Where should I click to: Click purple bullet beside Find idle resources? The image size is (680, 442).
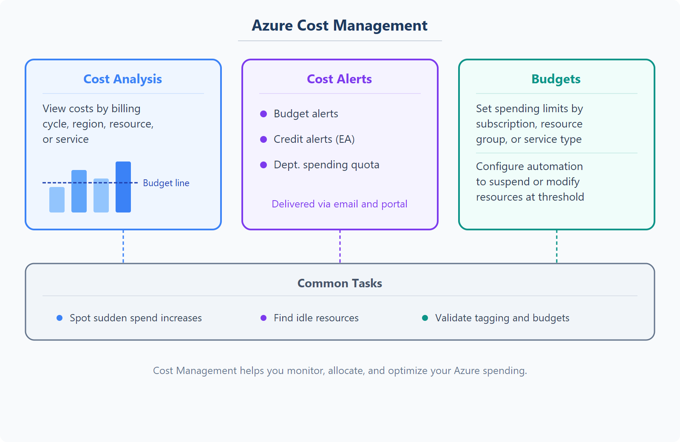[x=263, y=318]
